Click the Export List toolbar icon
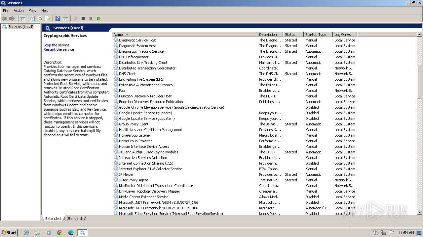423x237 pixels. [48, 19]
